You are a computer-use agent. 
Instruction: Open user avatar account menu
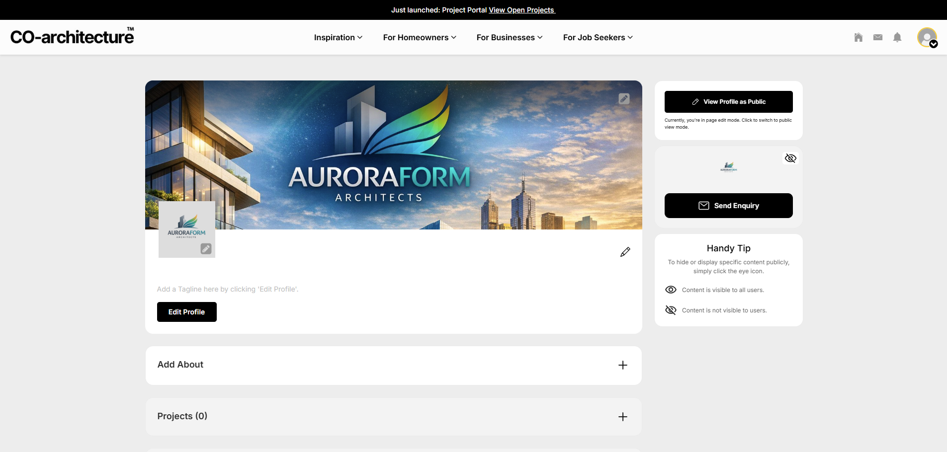[927, 37]
